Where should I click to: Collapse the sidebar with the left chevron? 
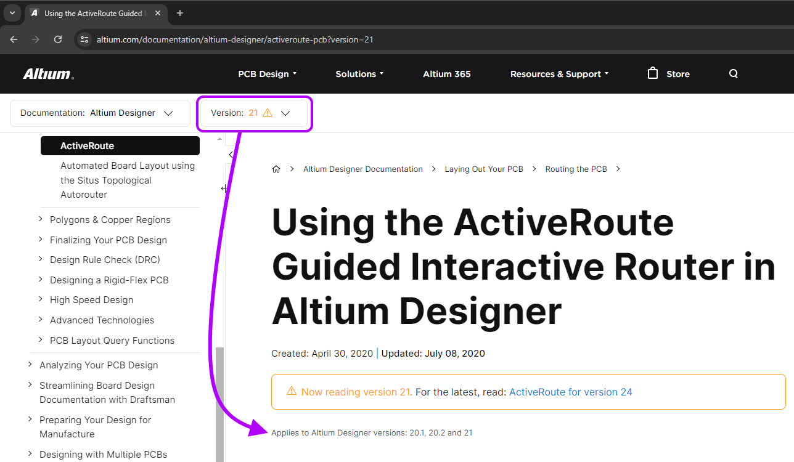231,155
